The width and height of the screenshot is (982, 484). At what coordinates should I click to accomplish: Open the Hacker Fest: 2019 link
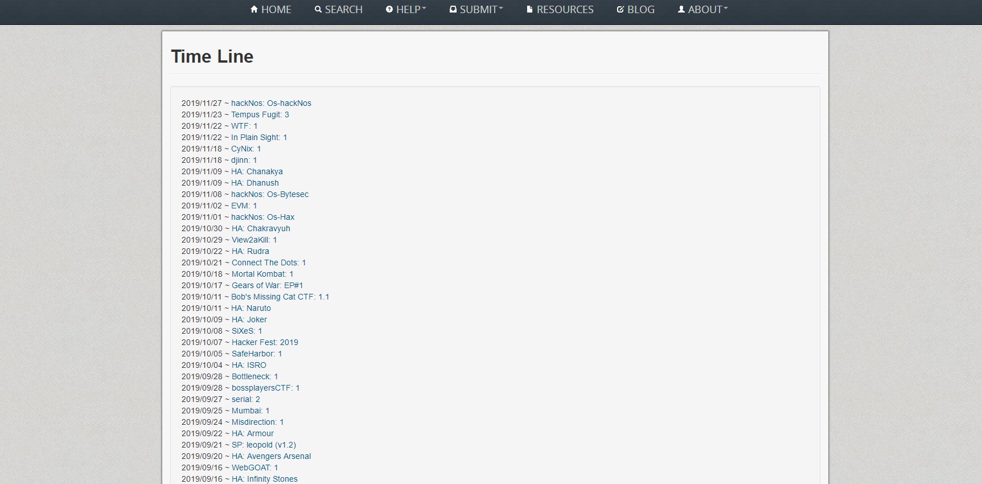click(265, 342)
